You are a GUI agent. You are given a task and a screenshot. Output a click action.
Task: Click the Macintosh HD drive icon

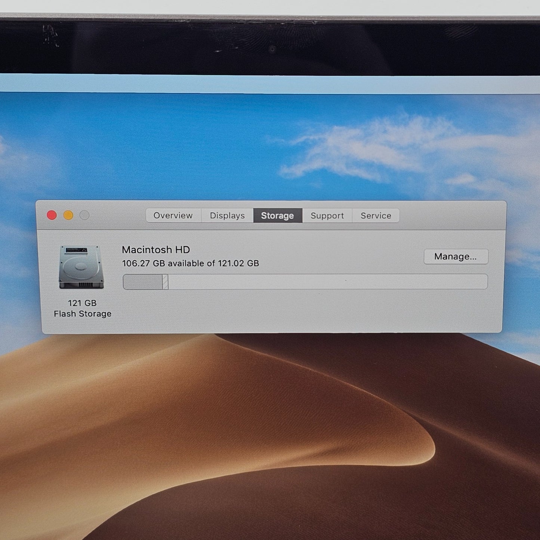81,267
